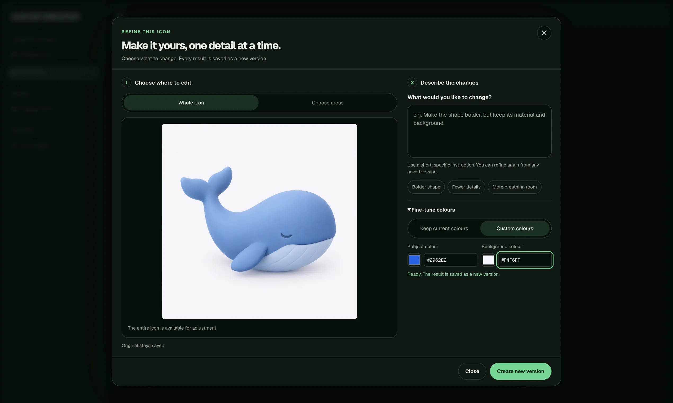Click the 'Describe the changes' heading
The height and width of the screenshot is (403, 673).
(x=449, y=82)
